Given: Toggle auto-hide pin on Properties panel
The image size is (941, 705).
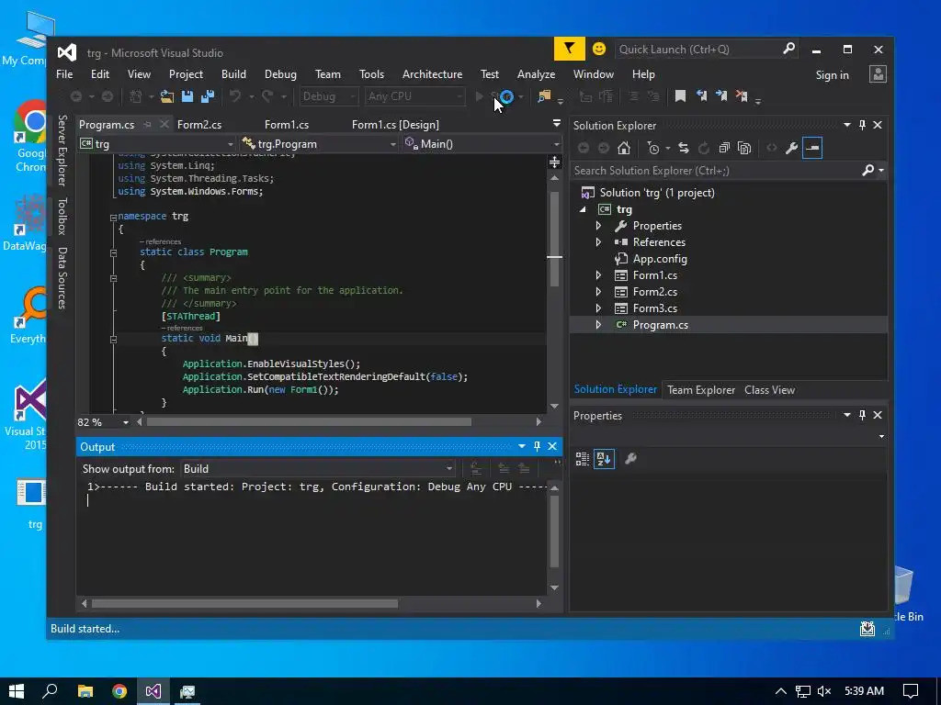Looking at the screenshot, I should coord(862,416).
